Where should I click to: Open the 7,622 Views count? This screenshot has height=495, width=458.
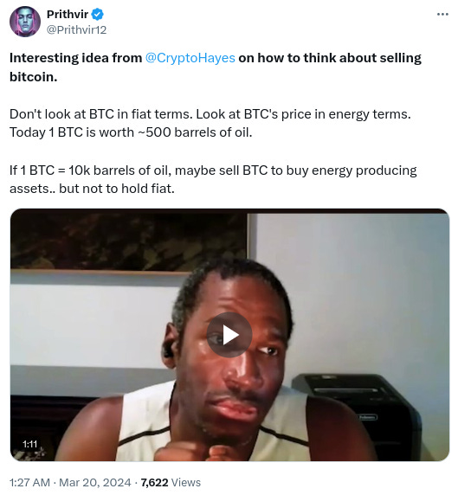click(171, 482)
